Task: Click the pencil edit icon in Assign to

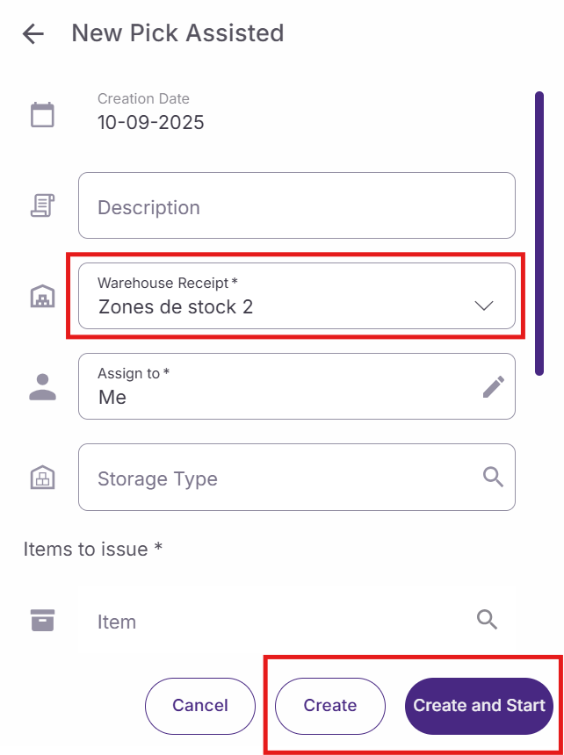Action: pyautogui.click(x=494, y=386)
